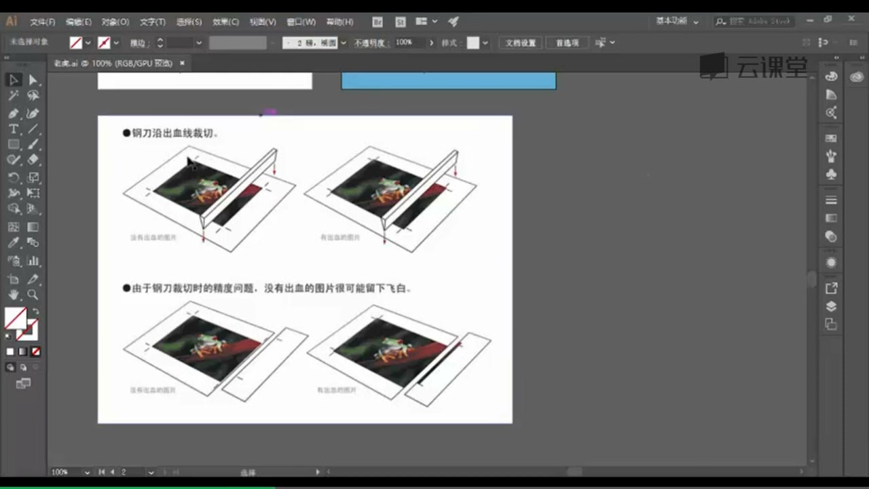Open Adobe Bridge via Br icon
This screenshot has height=489, width=869.
(379, 22)
